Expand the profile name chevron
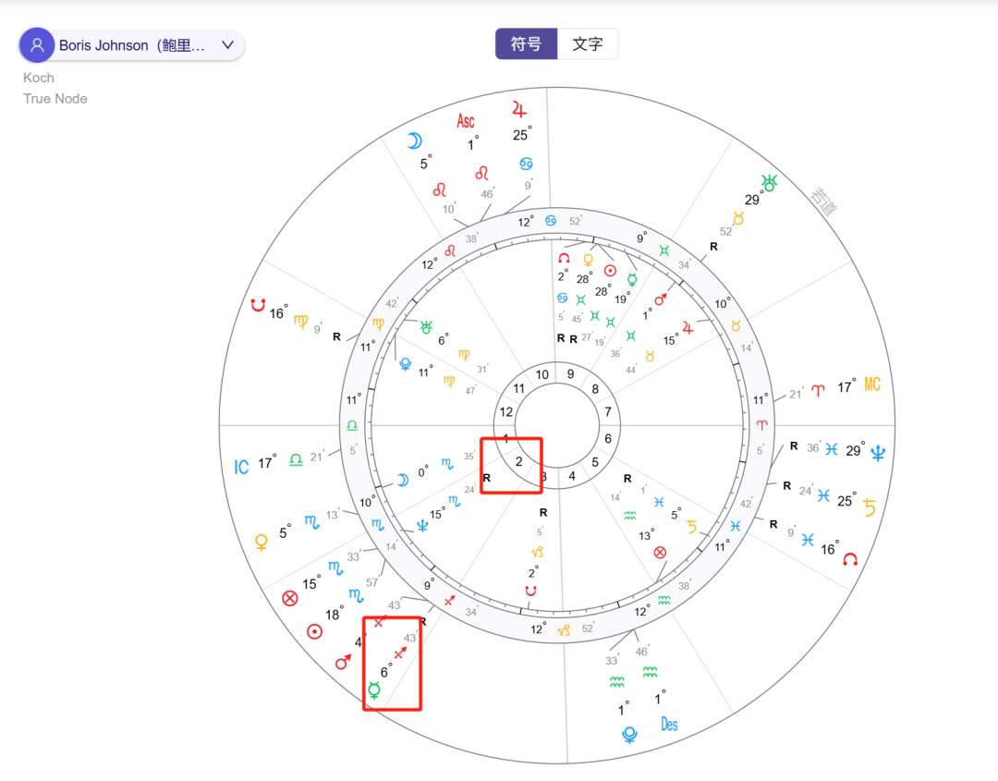The height and width of the screenshot is (781, 998). [226, 44]
